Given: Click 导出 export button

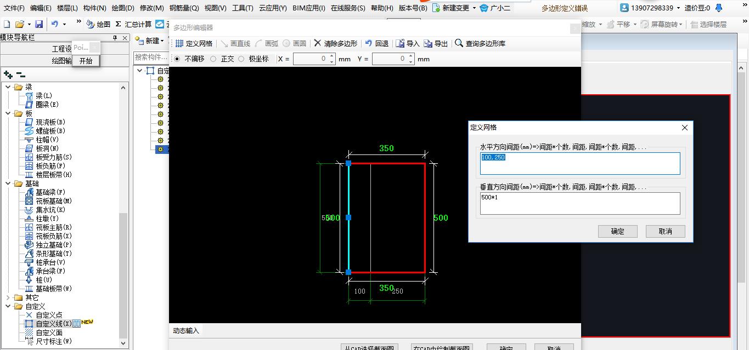Looking at the screenshot, I should click(x=436, y=43).
